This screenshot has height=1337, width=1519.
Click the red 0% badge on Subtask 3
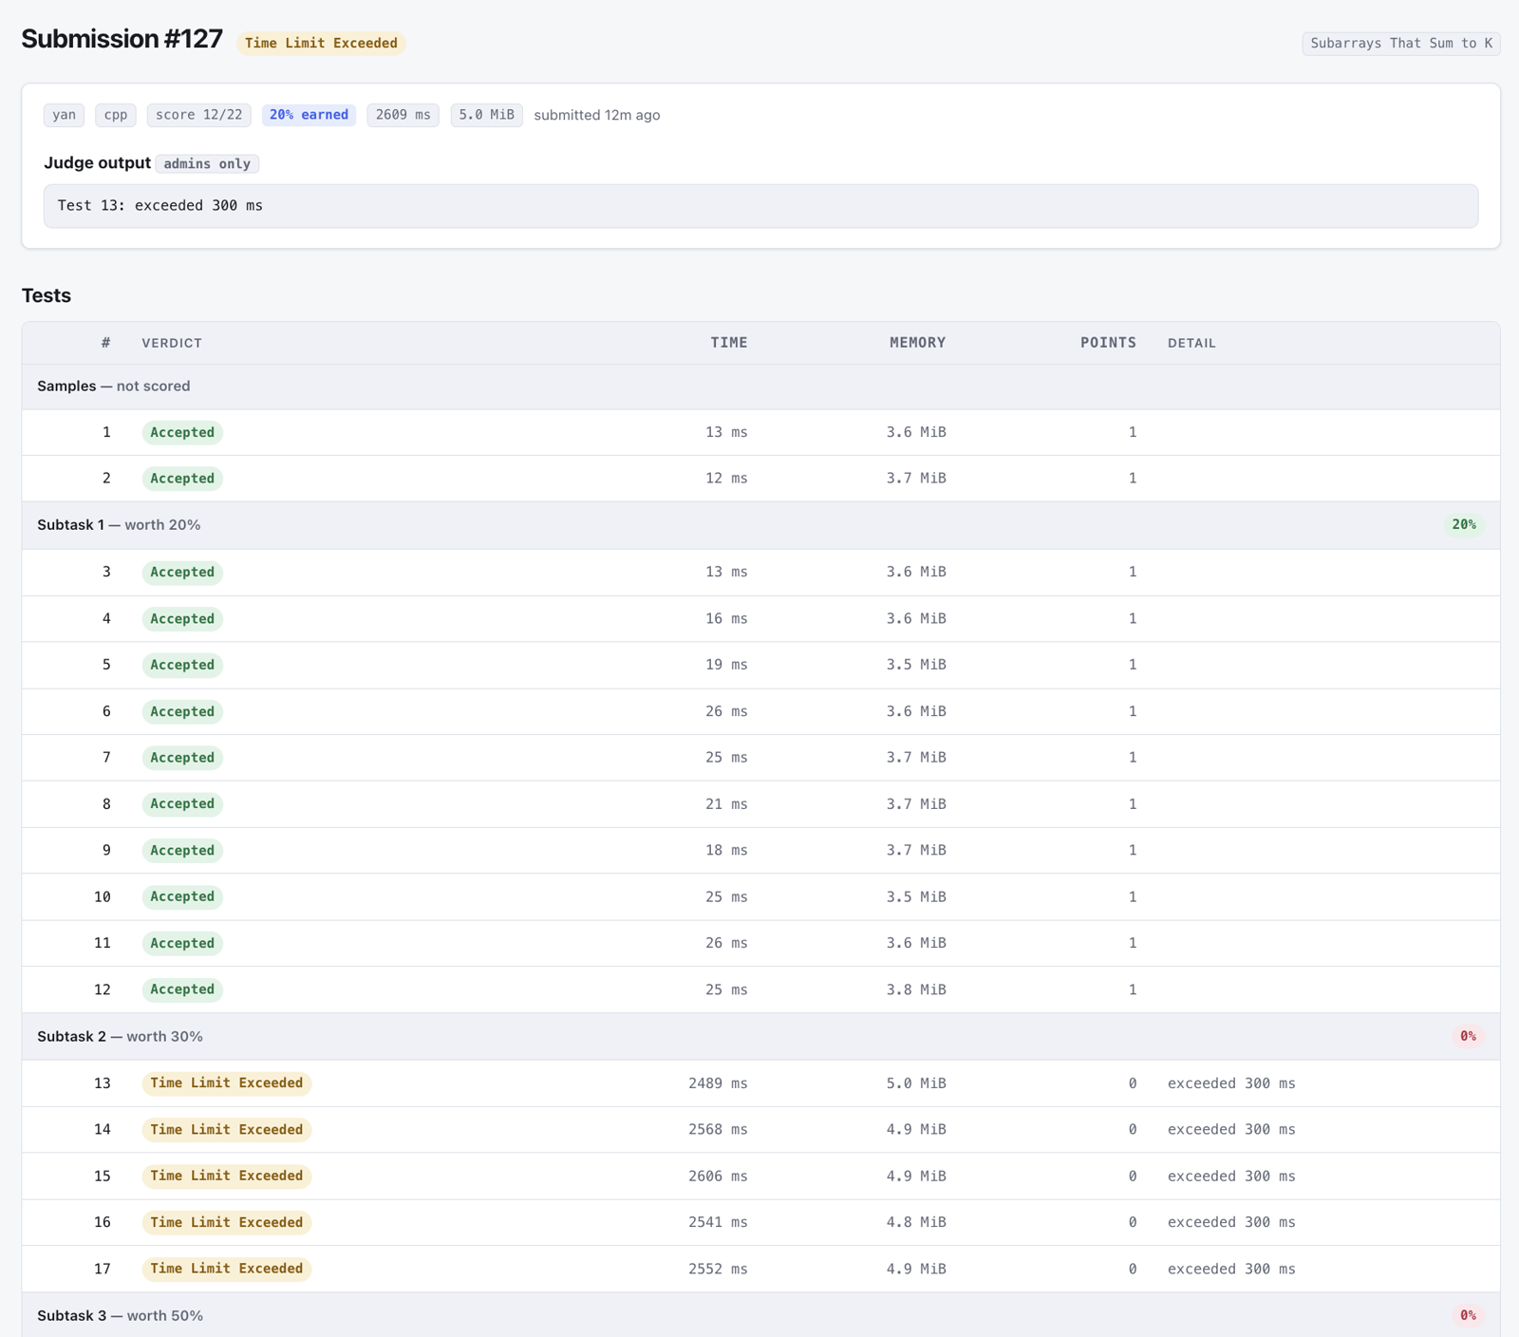click(1468, 1315)
